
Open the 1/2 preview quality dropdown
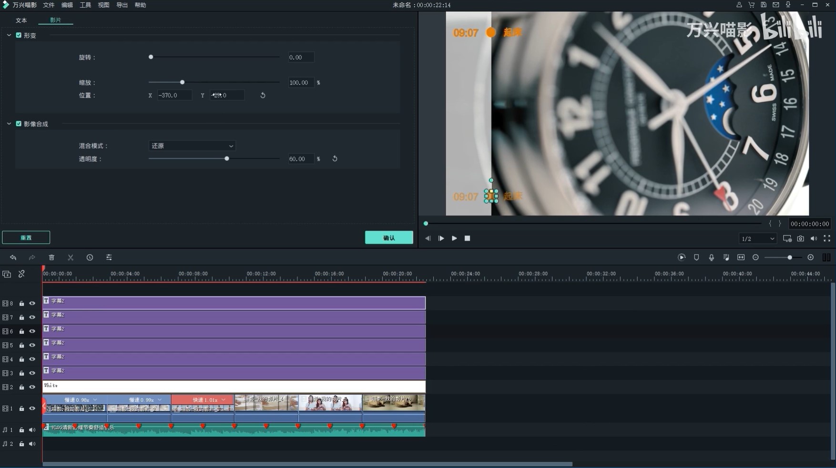pyautogui.click(x=757, y=239)
